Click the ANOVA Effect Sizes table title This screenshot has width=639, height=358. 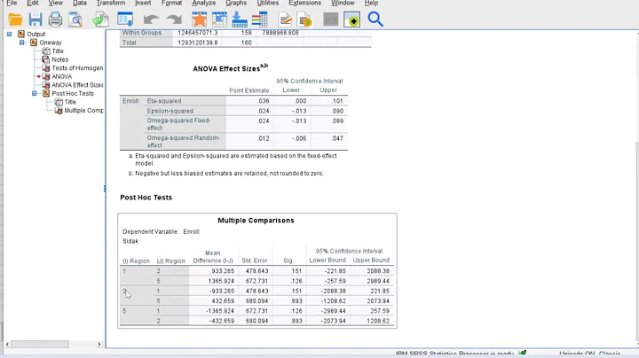[230, 68]
